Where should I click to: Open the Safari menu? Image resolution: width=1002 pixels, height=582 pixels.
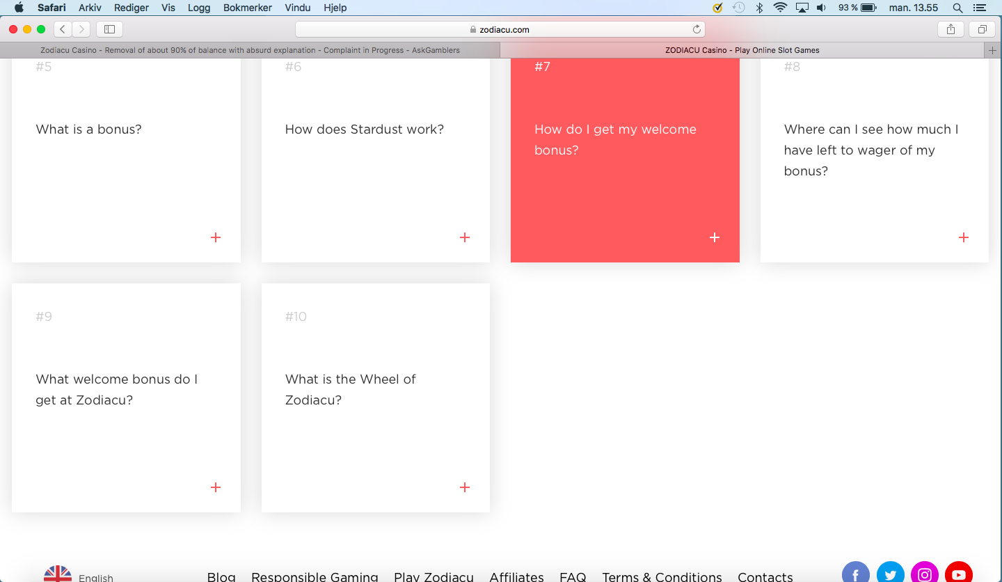pyautogui.click(x=51, y=8)
